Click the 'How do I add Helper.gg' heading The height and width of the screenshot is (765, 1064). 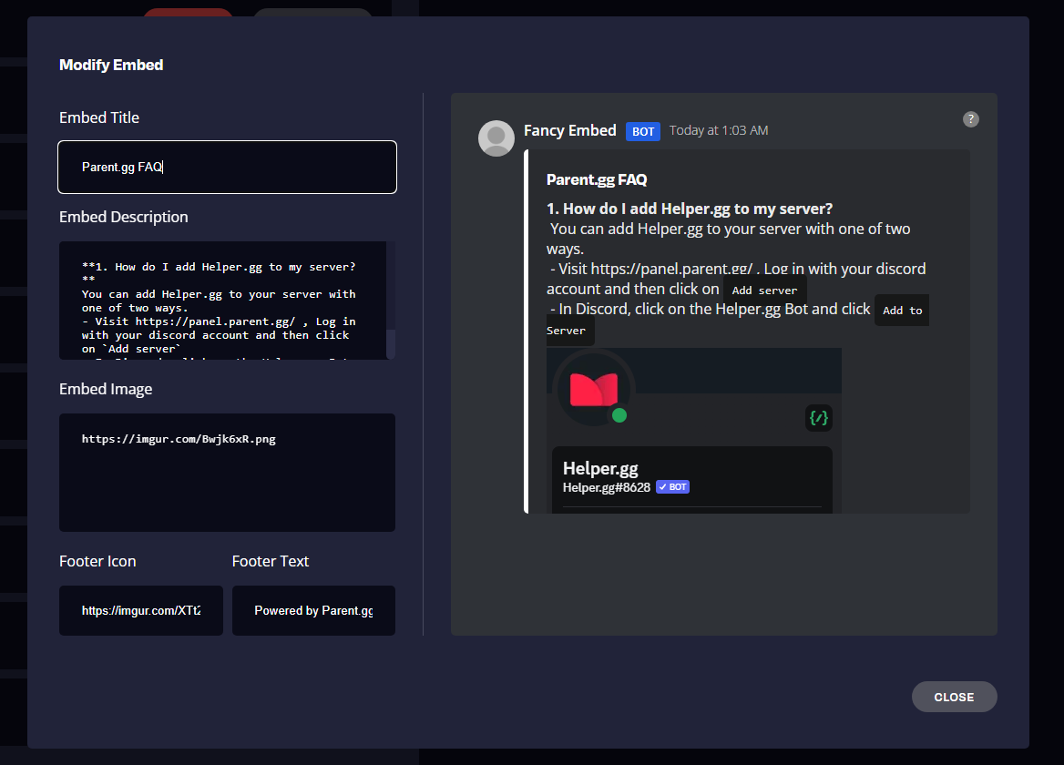[690, 209]
